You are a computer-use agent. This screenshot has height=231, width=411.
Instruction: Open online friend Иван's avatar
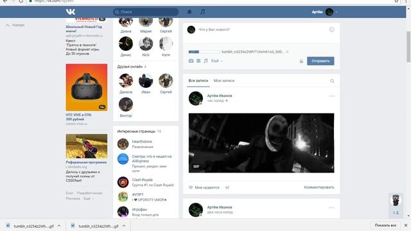click(146, 80)
